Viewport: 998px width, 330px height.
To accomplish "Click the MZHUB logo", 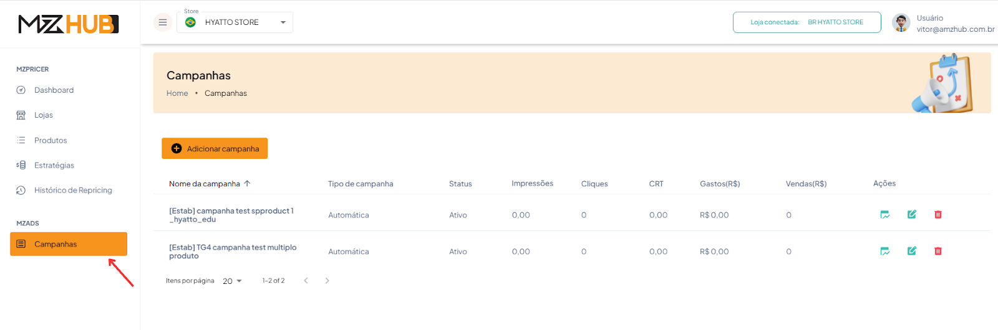I will 69,24.
